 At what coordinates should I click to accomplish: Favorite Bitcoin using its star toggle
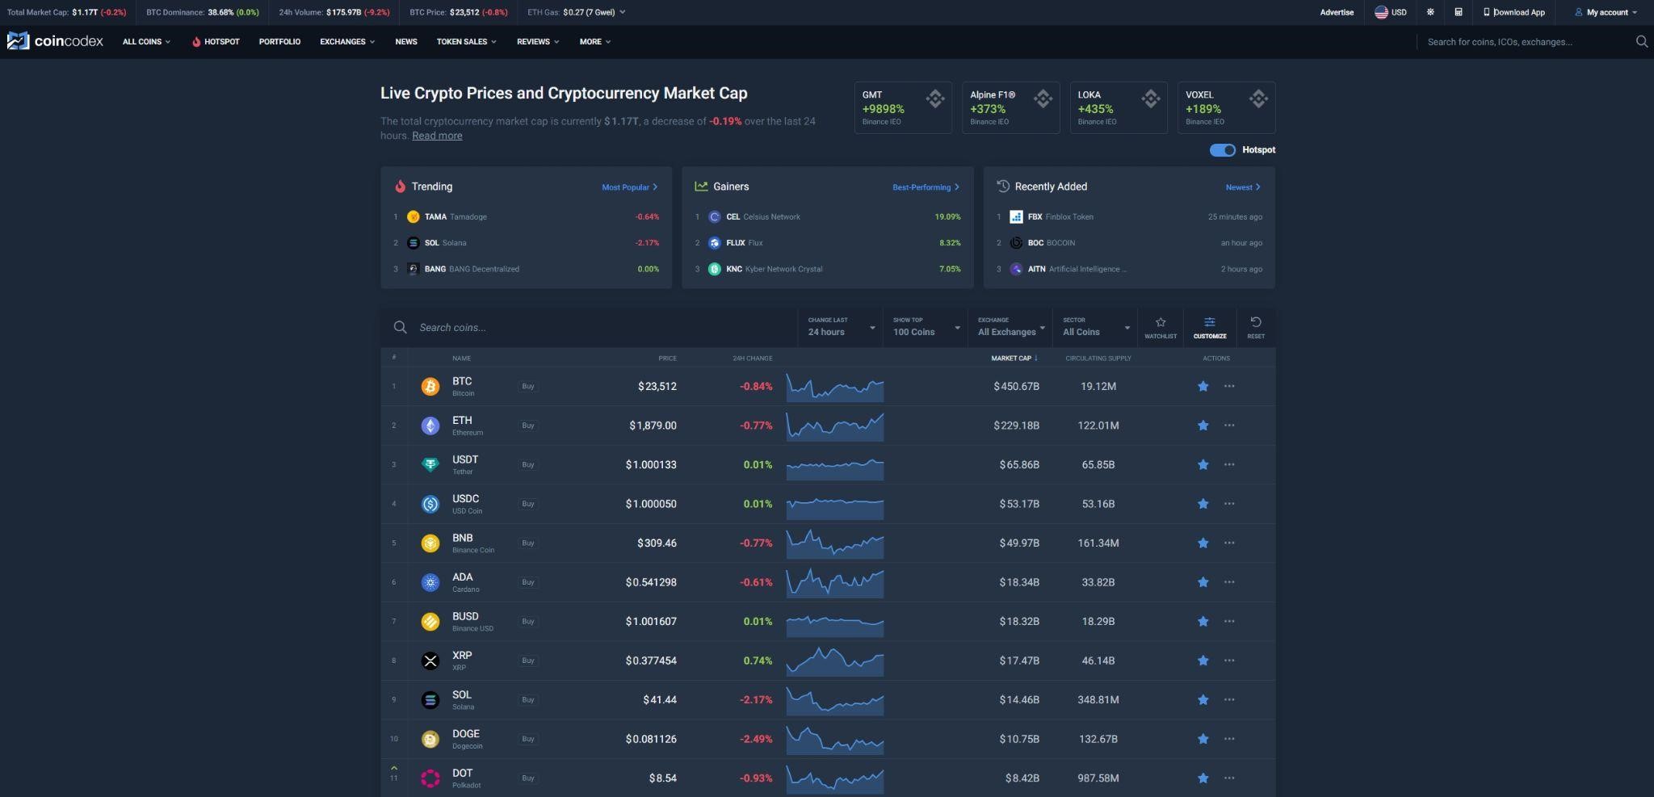1203,387
